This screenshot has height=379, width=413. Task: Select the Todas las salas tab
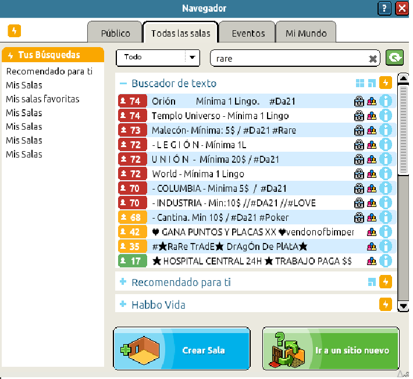pyautogui.click(x=181, y=33)
